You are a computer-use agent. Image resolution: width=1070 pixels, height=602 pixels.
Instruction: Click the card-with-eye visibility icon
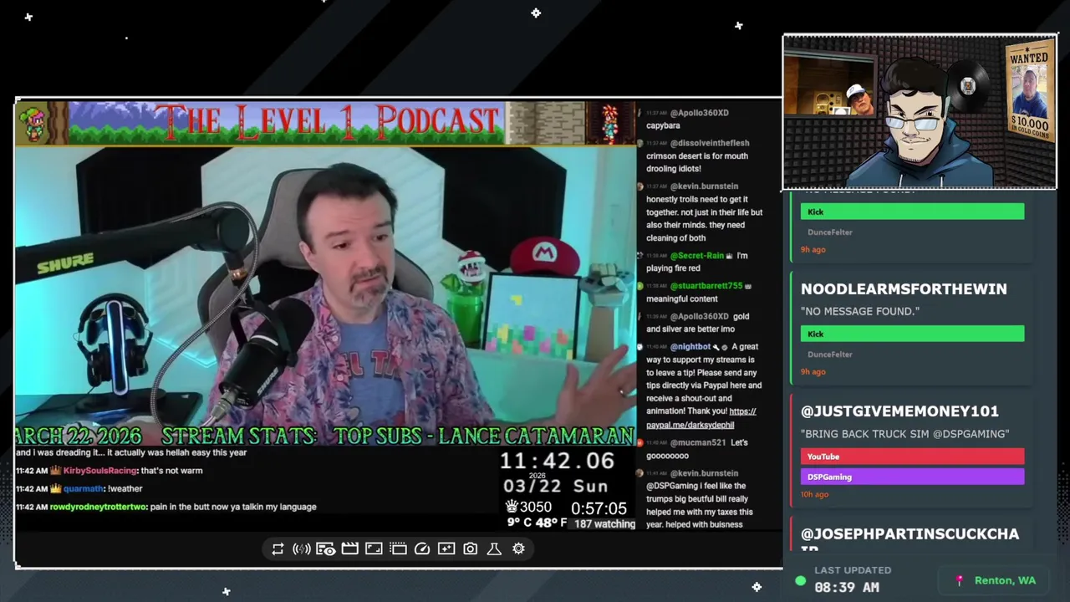pos(326,548)
